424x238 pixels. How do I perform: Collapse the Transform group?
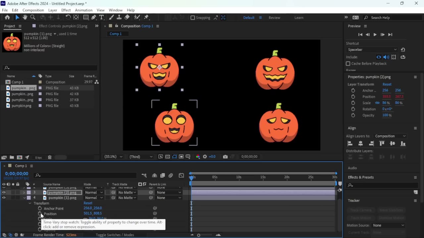(x=30, y=203)
